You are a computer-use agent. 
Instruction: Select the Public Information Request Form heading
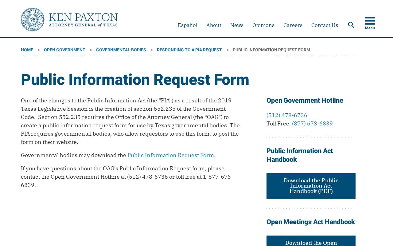tap(135, 80)
